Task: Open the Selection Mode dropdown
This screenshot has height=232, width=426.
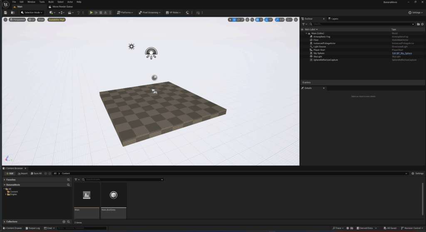Action: pos(31,12)
